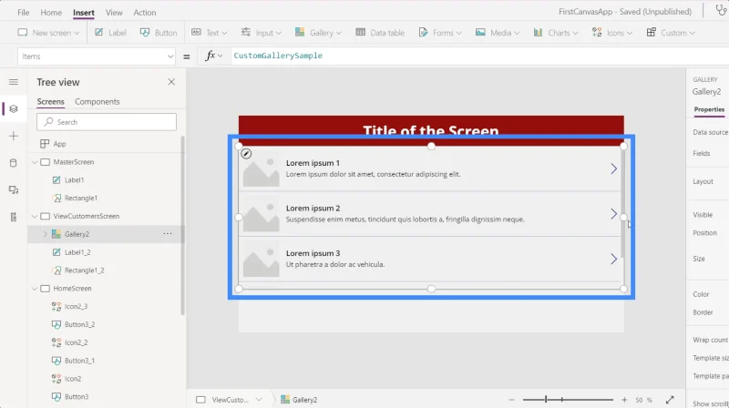Switch to the Components tab
The width and height of the screenshot is (729, 408).
click(98, 101)
